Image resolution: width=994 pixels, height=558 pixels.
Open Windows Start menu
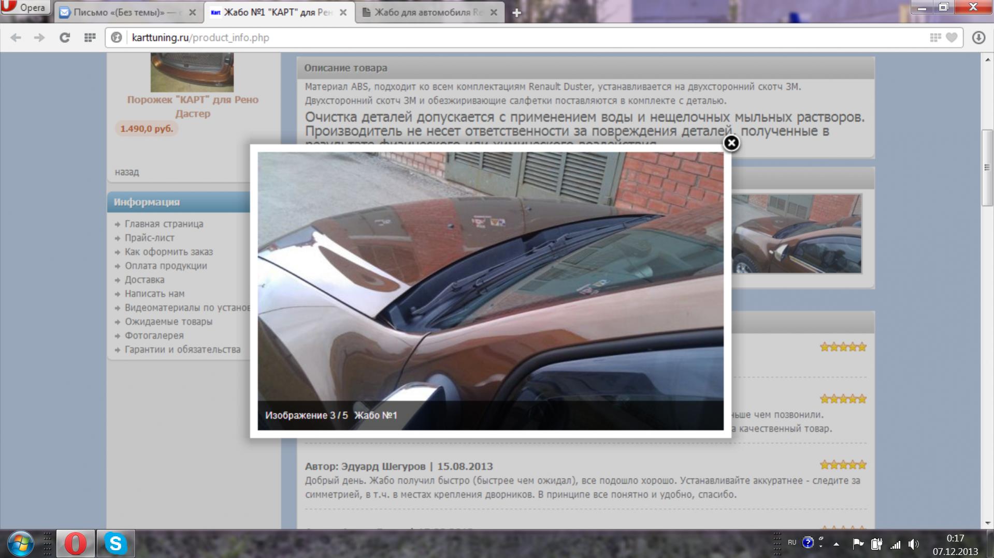[x=20, y=544]
